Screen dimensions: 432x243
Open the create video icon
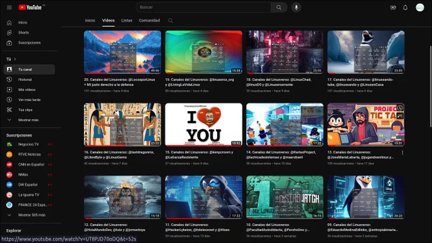click(x=393, y=8)
